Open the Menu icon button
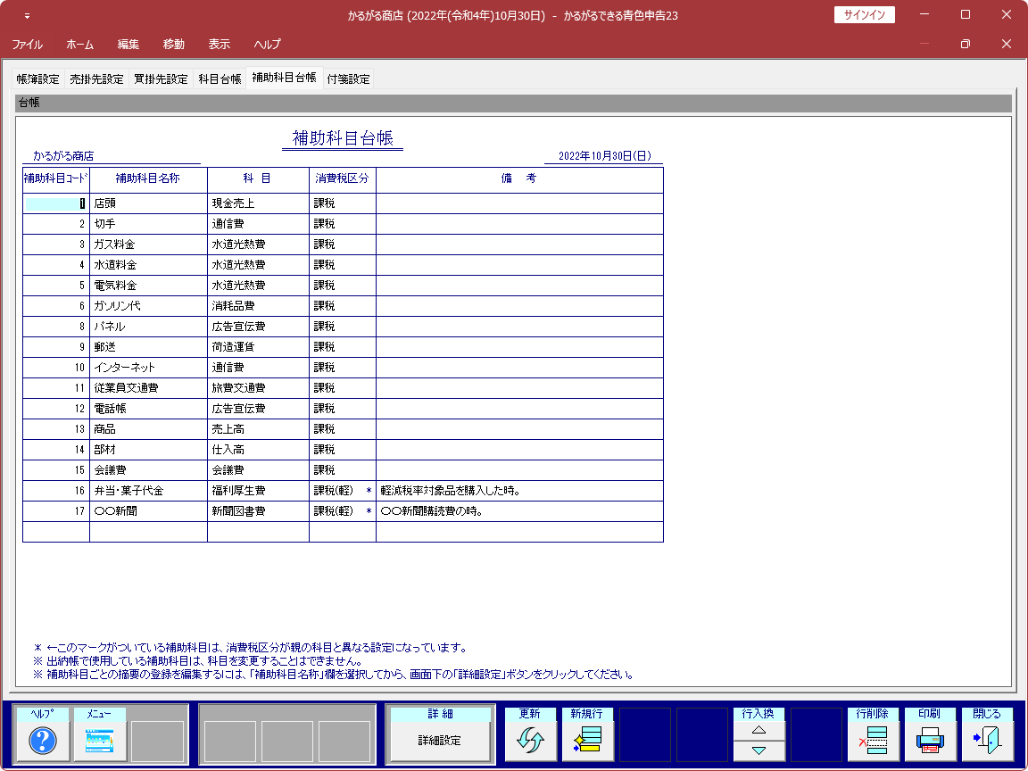Screen dimensions: 1028x771 tap(99, 741)
